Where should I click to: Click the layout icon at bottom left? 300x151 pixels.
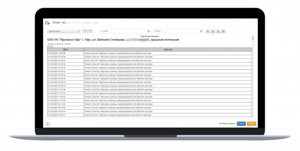tap(47, 124)
